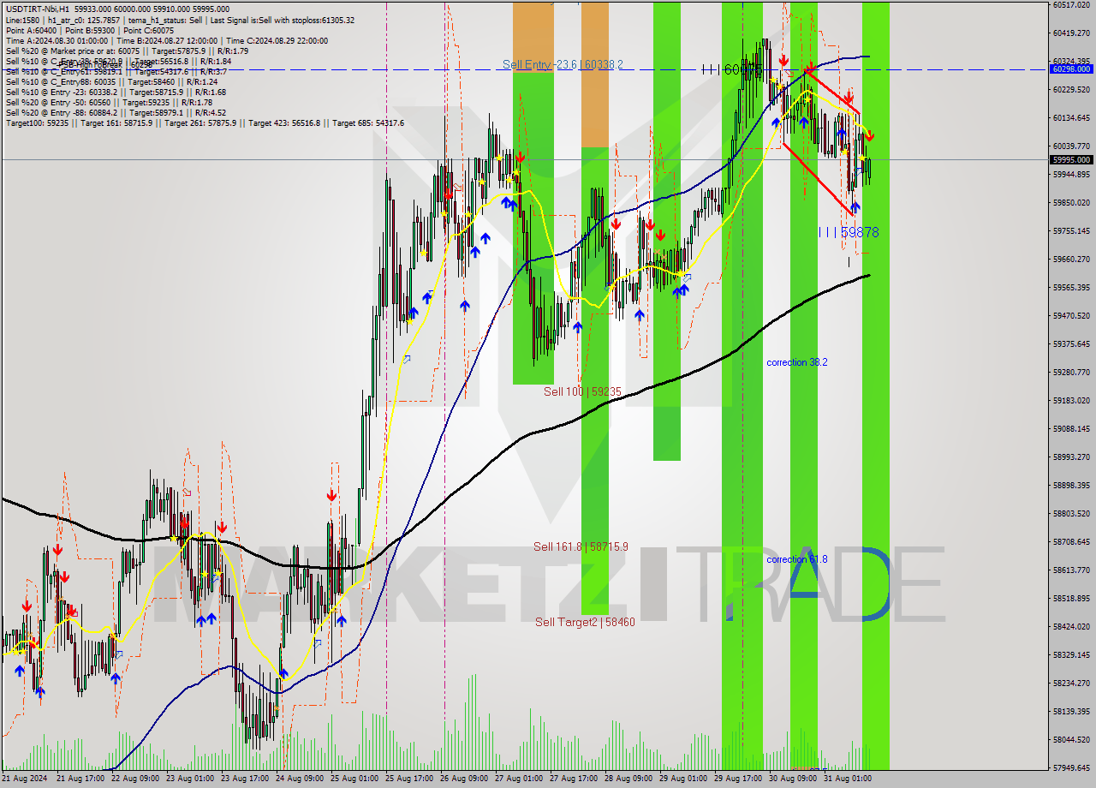Click the 'Line:1580 | h1_atr_c0' status line
The width and height of the screenshot is (1096, 788).
[x=180, y=20]
